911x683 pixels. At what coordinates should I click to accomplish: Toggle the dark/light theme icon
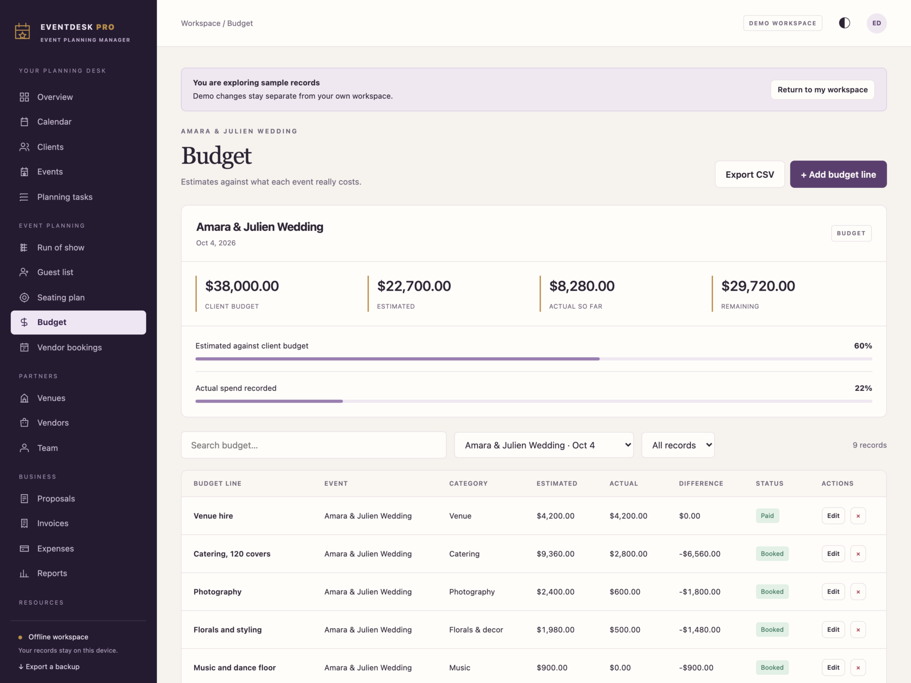pyautogui.click(x=844, y=23)
